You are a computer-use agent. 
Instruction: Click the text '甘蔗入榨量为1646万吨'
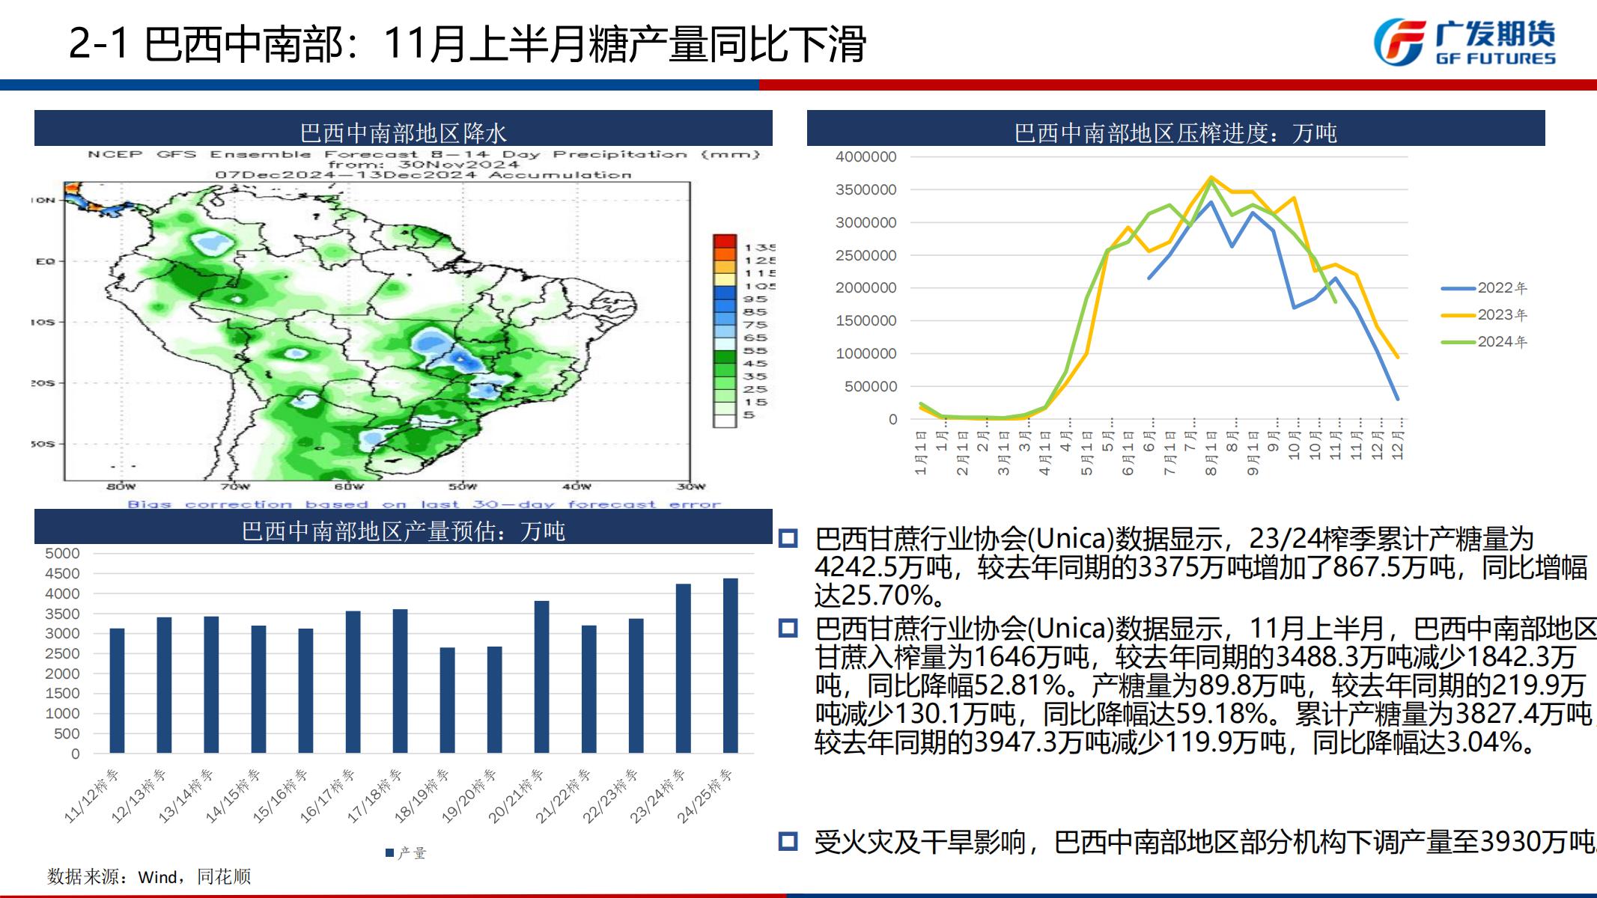952,657
